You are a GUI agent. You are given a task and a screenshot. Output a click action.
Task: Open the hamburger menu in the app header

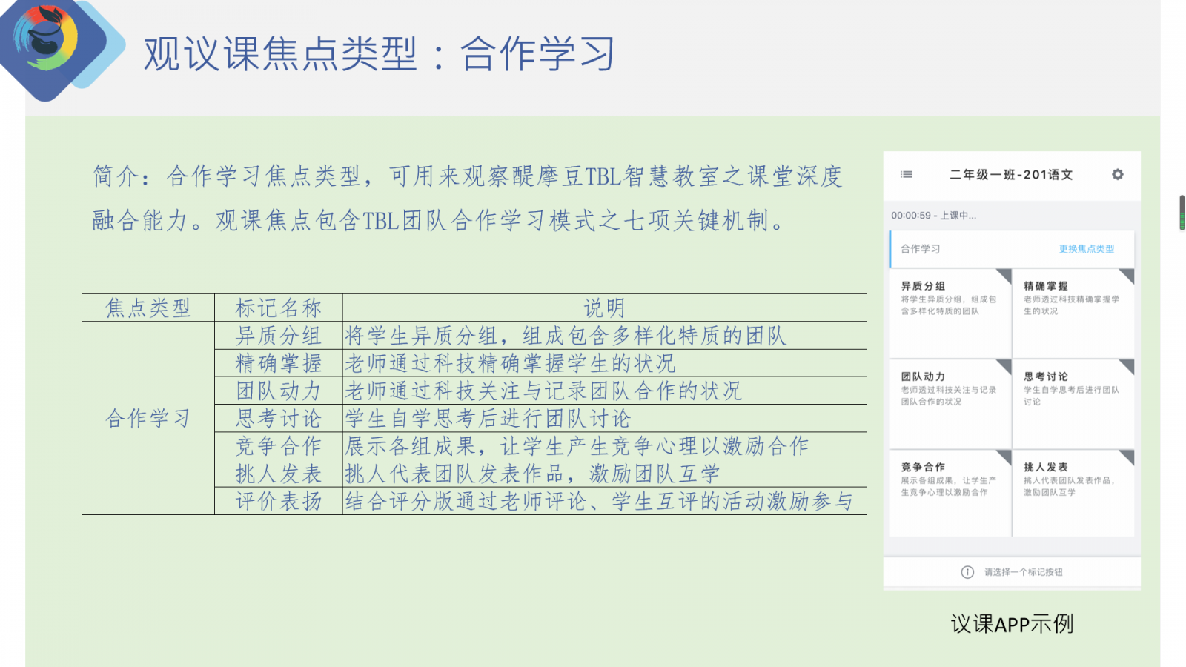click(x=906, y=175)
